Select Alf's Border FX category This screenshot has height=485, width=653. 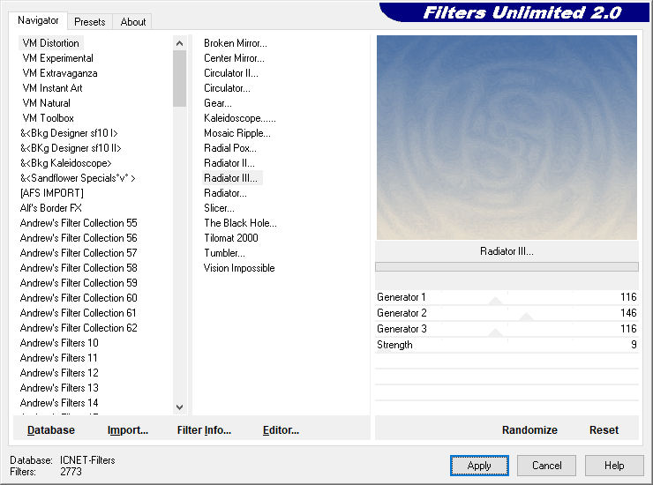51,208
